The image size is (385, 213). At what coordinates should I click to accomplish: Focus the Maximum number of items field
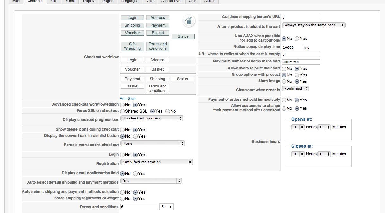coord(301,62)
